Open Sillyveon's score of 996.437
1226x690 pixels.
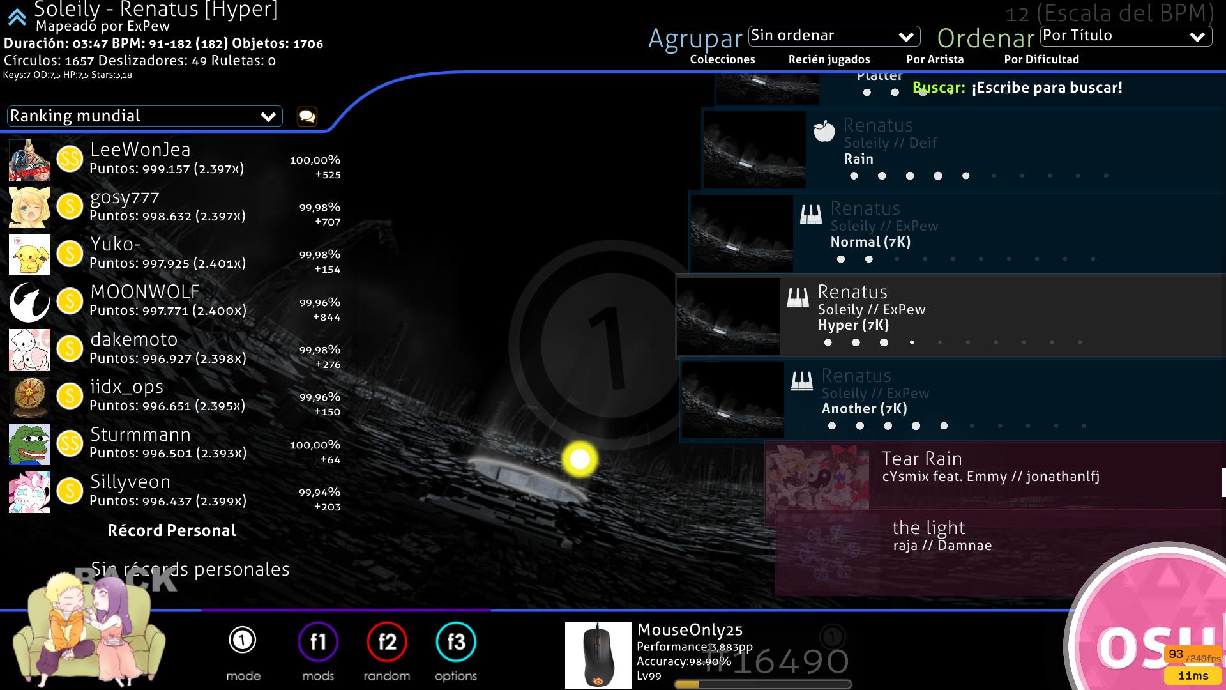tap(174, 492)
